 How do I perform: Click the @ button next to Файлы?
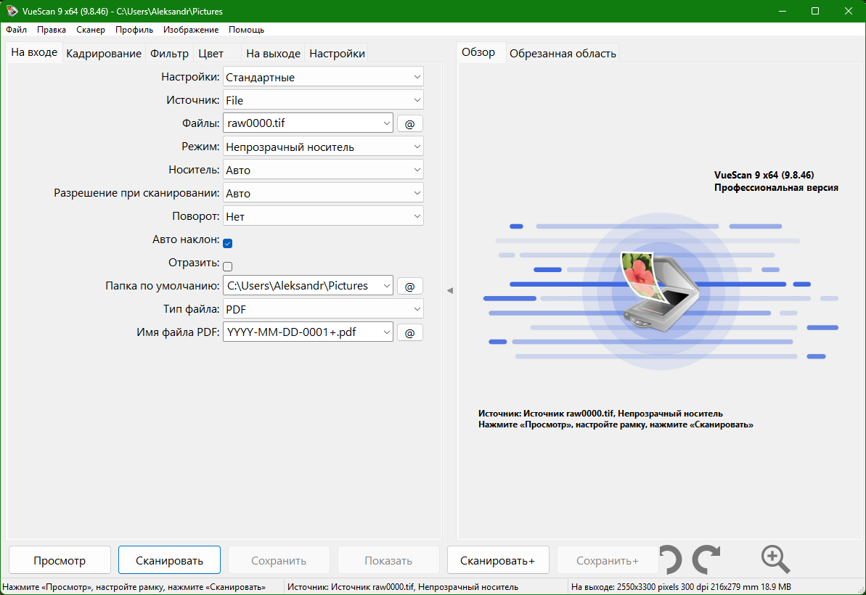point(409,124)
